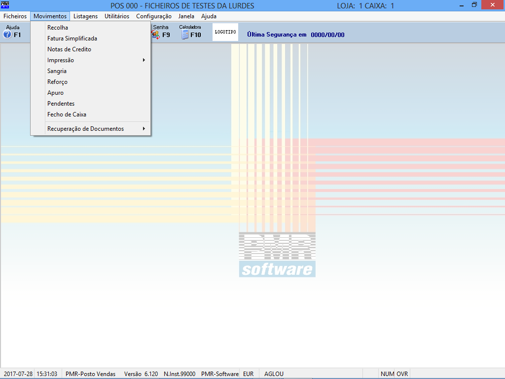This screenshot has width=505, height=379.
Task: Open Apuro from Movimentos menu
Action: coord(55,93)
